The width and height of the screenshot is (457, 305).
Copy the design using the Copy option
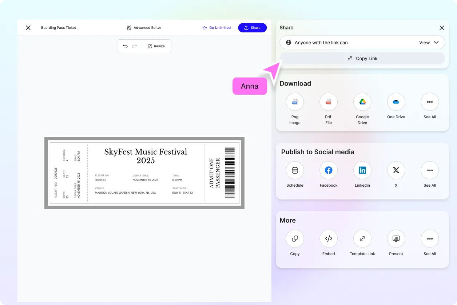coord(295,239)
